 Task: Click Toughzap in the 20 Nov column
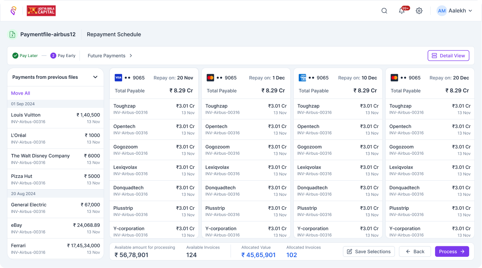pyautogui.click(x=154, y=109)
